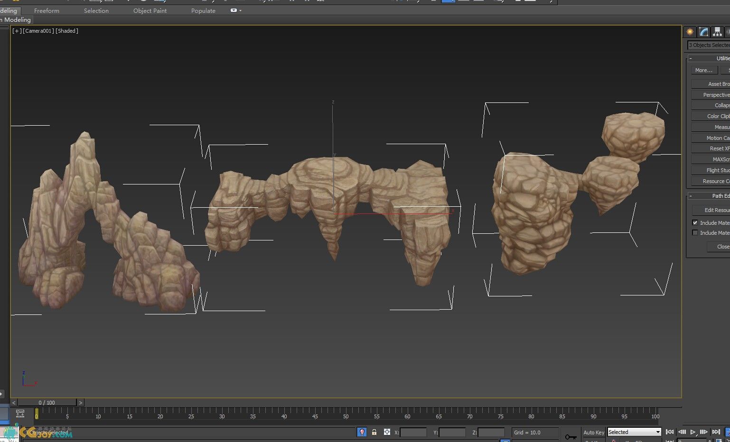Screen dimensions: 730x442
Task: Open the Modify command panel tab
Action: tap(704, 32)
